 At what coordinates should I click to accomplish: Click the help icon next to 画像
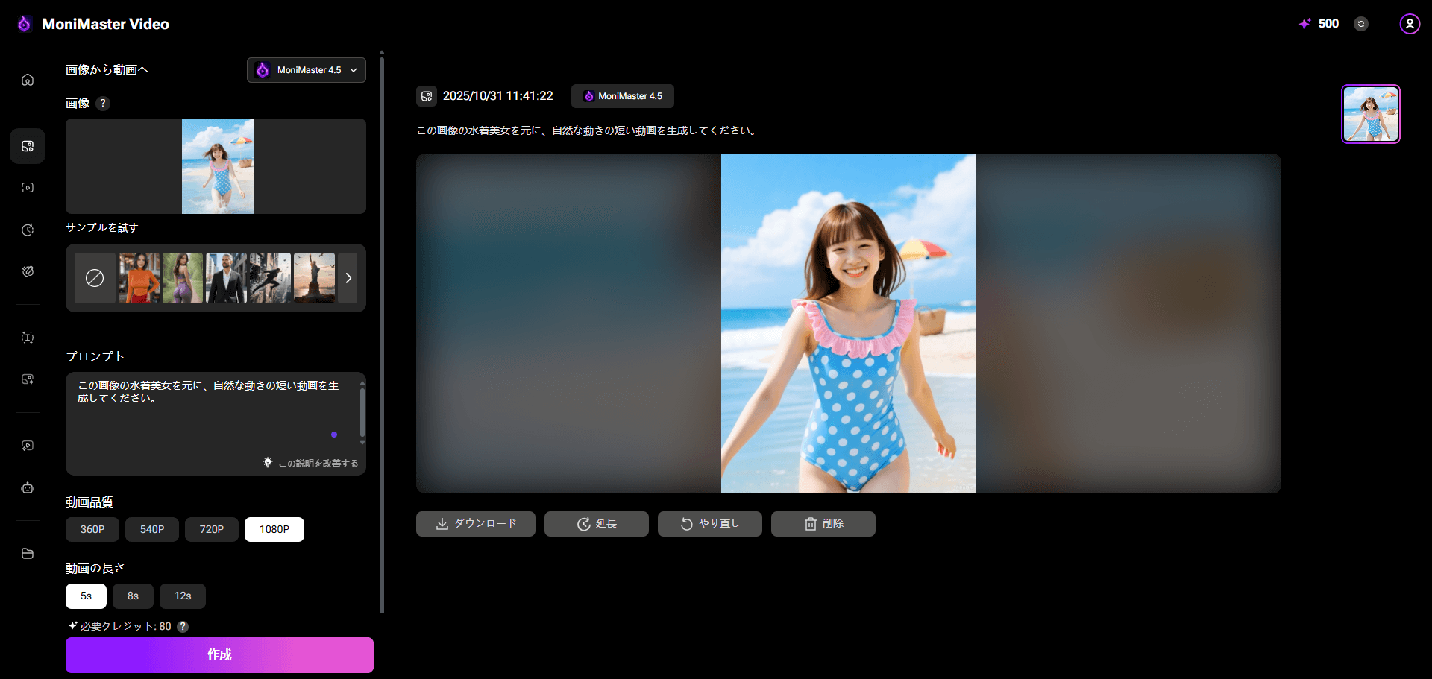[103, 104]
